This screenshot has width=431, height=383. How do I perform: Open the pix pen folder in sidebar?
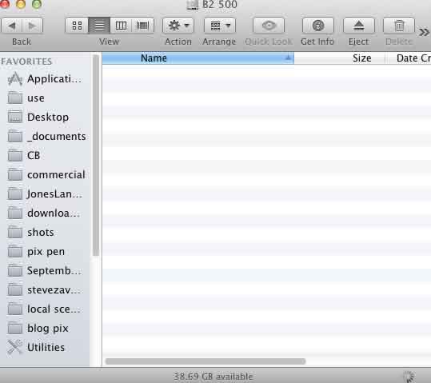click(46, 252)
